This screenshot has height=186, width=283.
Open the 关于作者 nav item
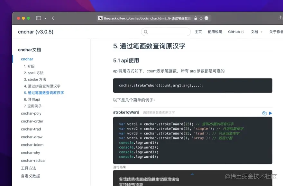pyautogui.click(x=276, y=32)
